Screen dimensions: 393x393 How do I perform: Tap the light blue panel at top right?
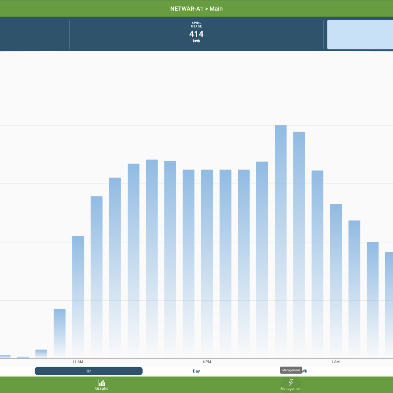(360, 34)
